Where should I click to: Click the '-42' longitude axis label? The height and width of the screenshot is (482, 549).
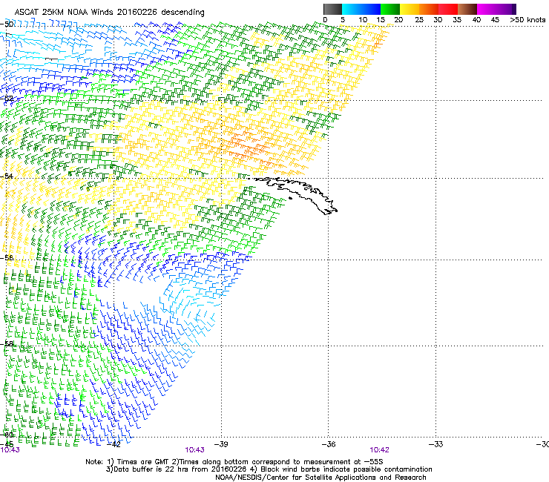click(114, 444)
